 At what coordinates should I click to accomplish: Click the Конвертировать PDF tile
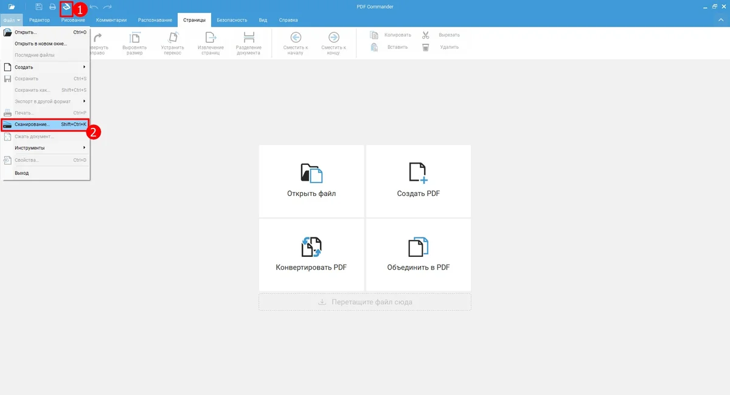pos(311,254)
